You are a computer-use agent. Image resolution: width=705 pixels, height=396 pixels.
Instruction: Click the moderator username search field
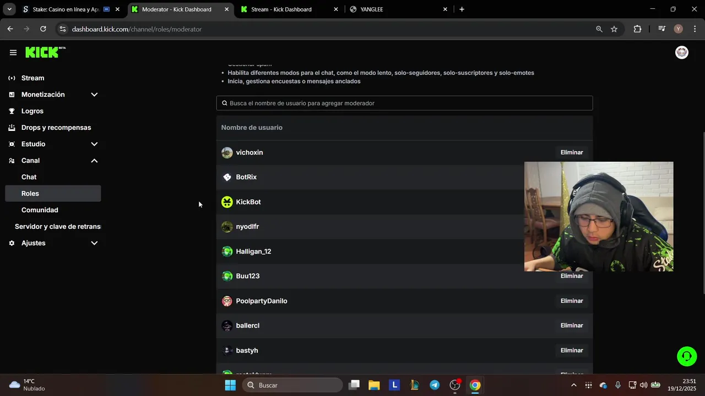pyautogui.click(x=404, y=103)
